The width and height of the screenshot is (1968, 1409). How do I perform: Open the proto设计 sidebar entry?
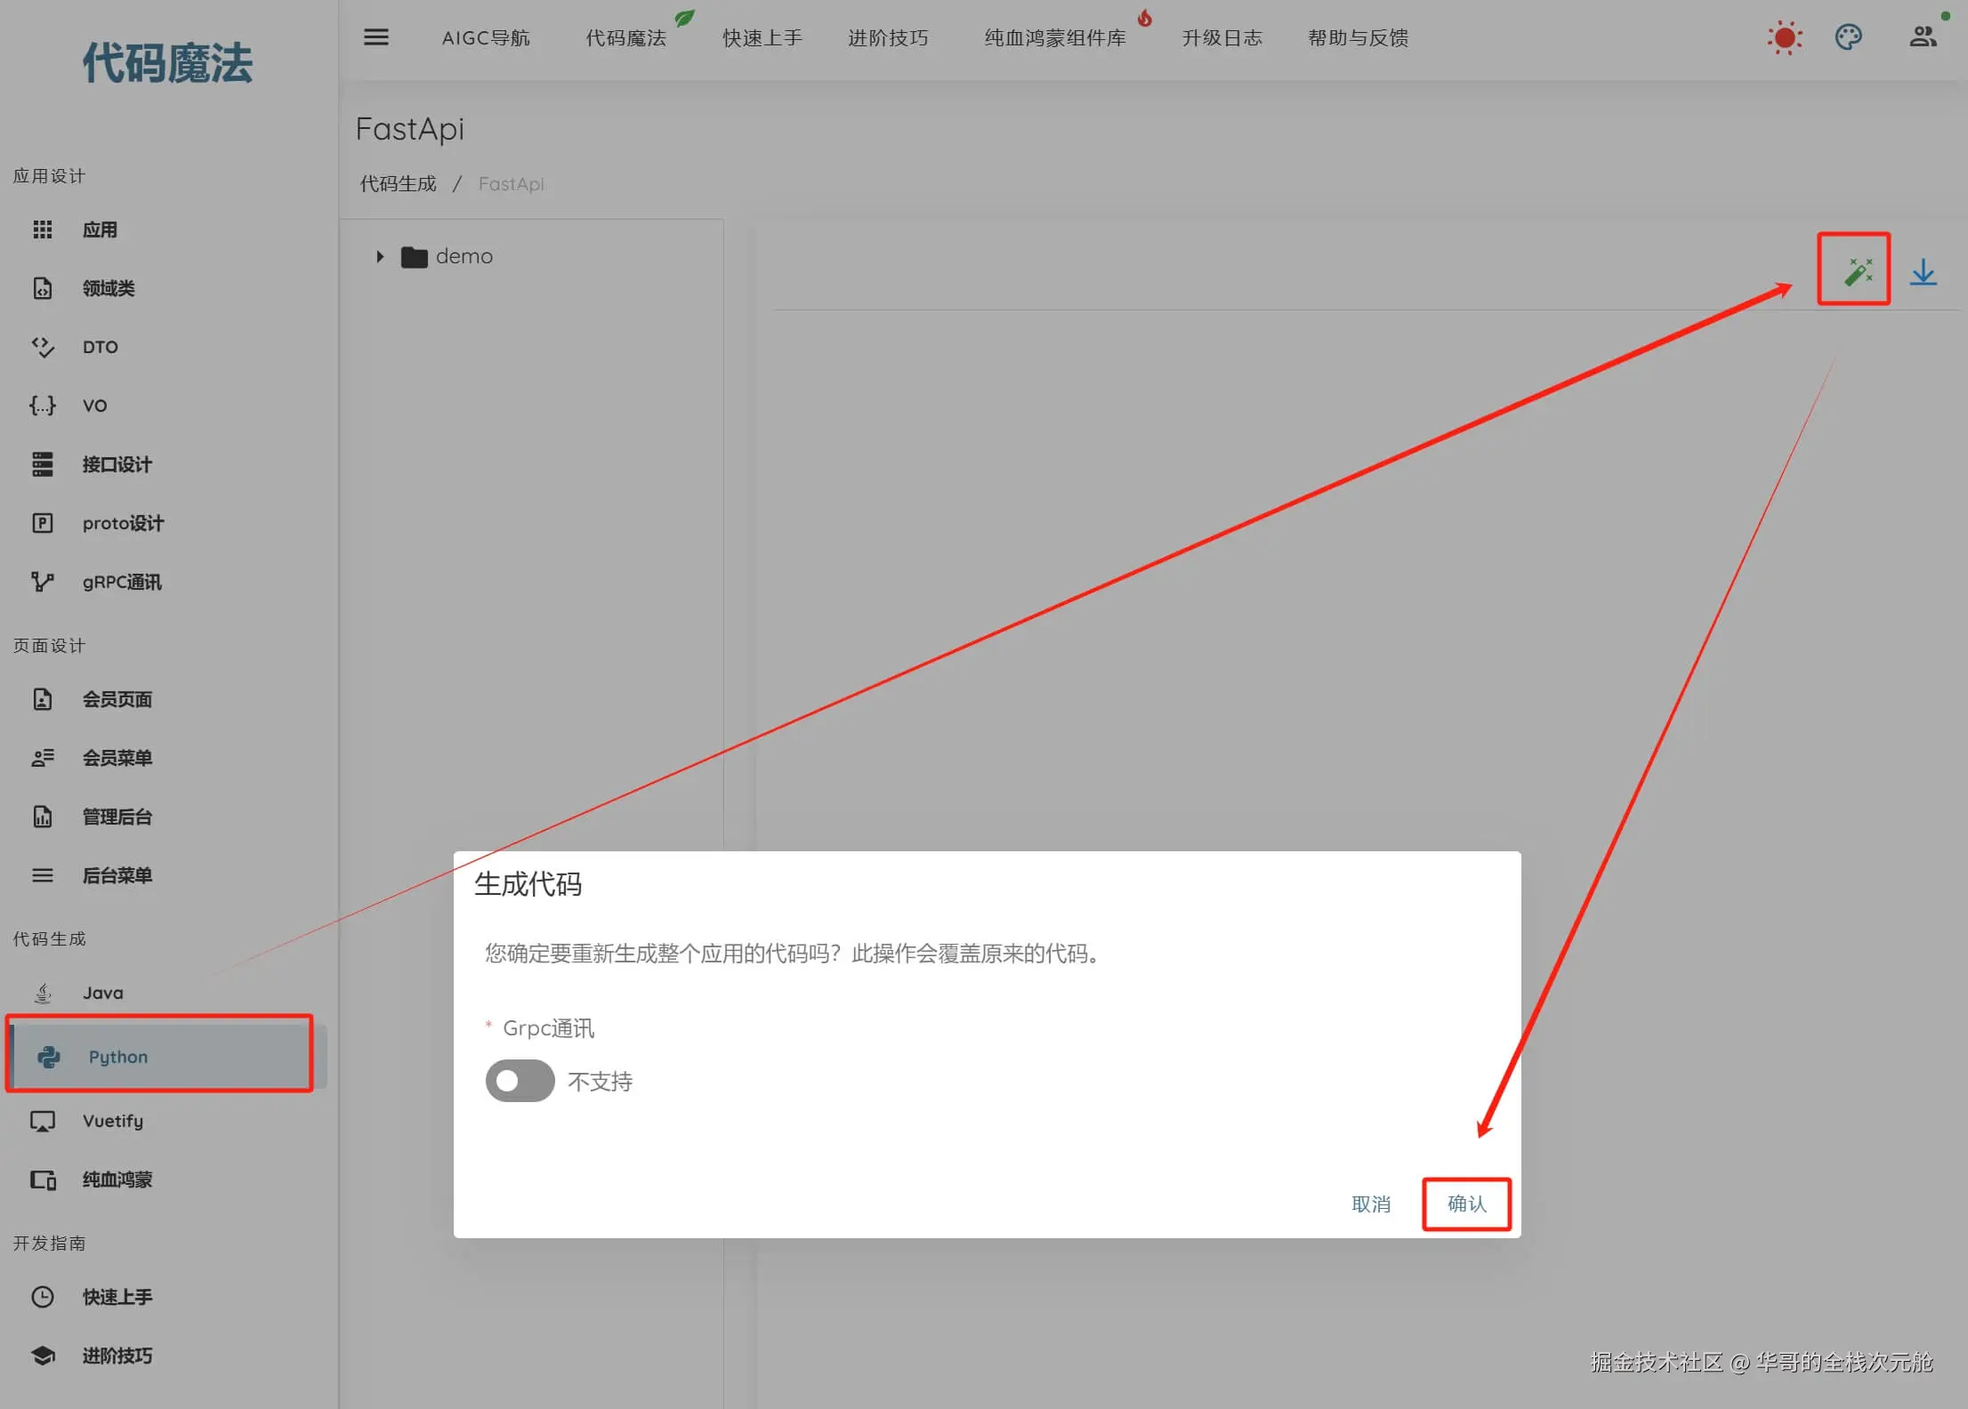123,523
